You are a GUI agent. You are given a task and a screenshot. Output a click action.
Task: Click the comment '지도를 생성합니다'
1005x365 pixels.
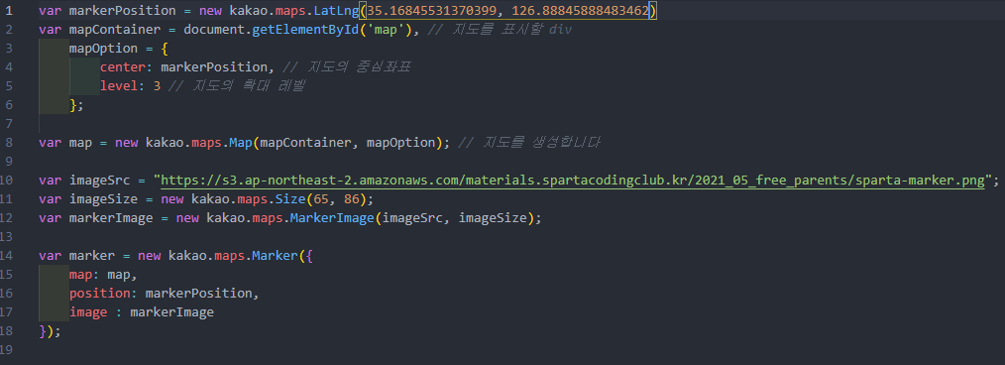point(529,143)
